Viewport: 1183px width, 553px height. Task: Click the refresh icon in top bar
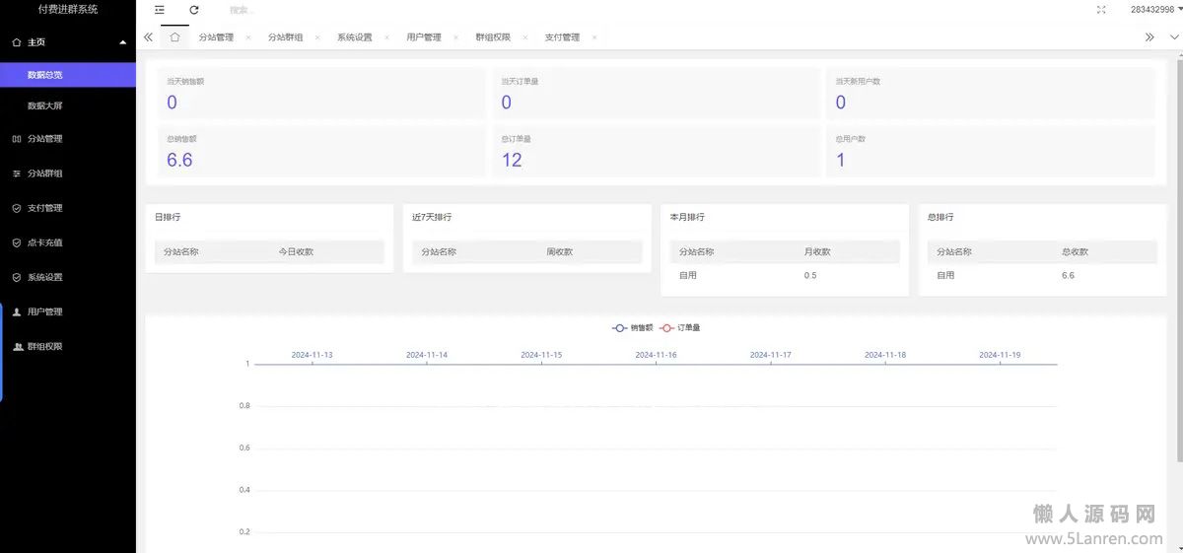pyautogui.click(x=194, y=10)
